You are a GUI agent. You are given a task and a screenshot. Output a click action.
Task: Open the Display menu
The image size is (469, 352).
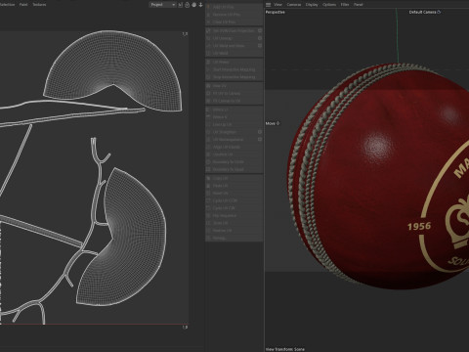[x=312, y=5]
